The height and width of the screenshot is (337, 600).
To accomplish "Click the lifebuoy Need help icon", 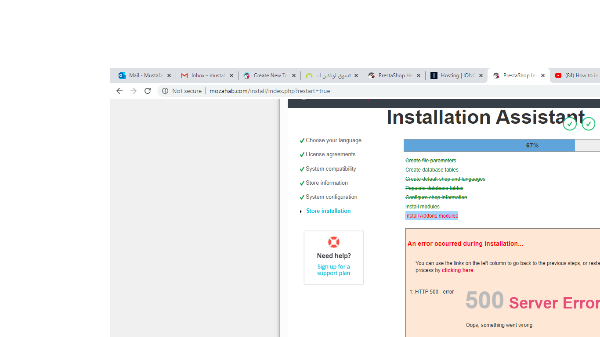I will point(334,242).
